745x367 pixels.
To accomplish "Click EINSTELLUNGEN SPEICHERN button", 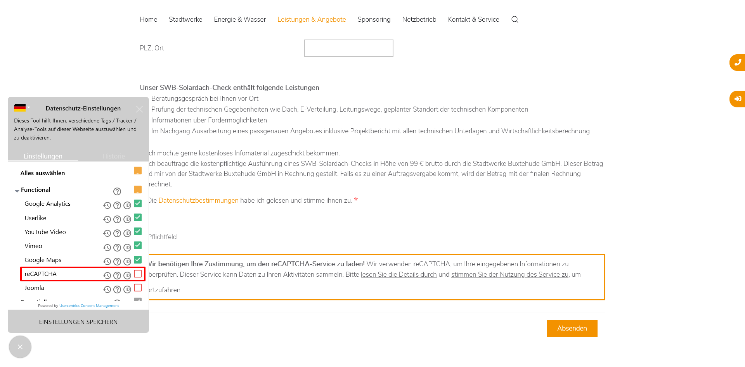I will tap(78, 322).
